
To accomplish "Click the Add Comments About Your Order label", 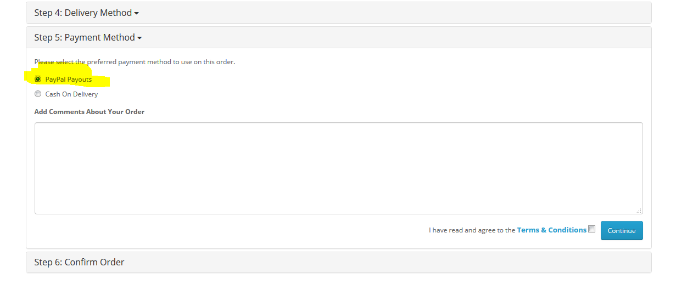I will coord(90,111).
